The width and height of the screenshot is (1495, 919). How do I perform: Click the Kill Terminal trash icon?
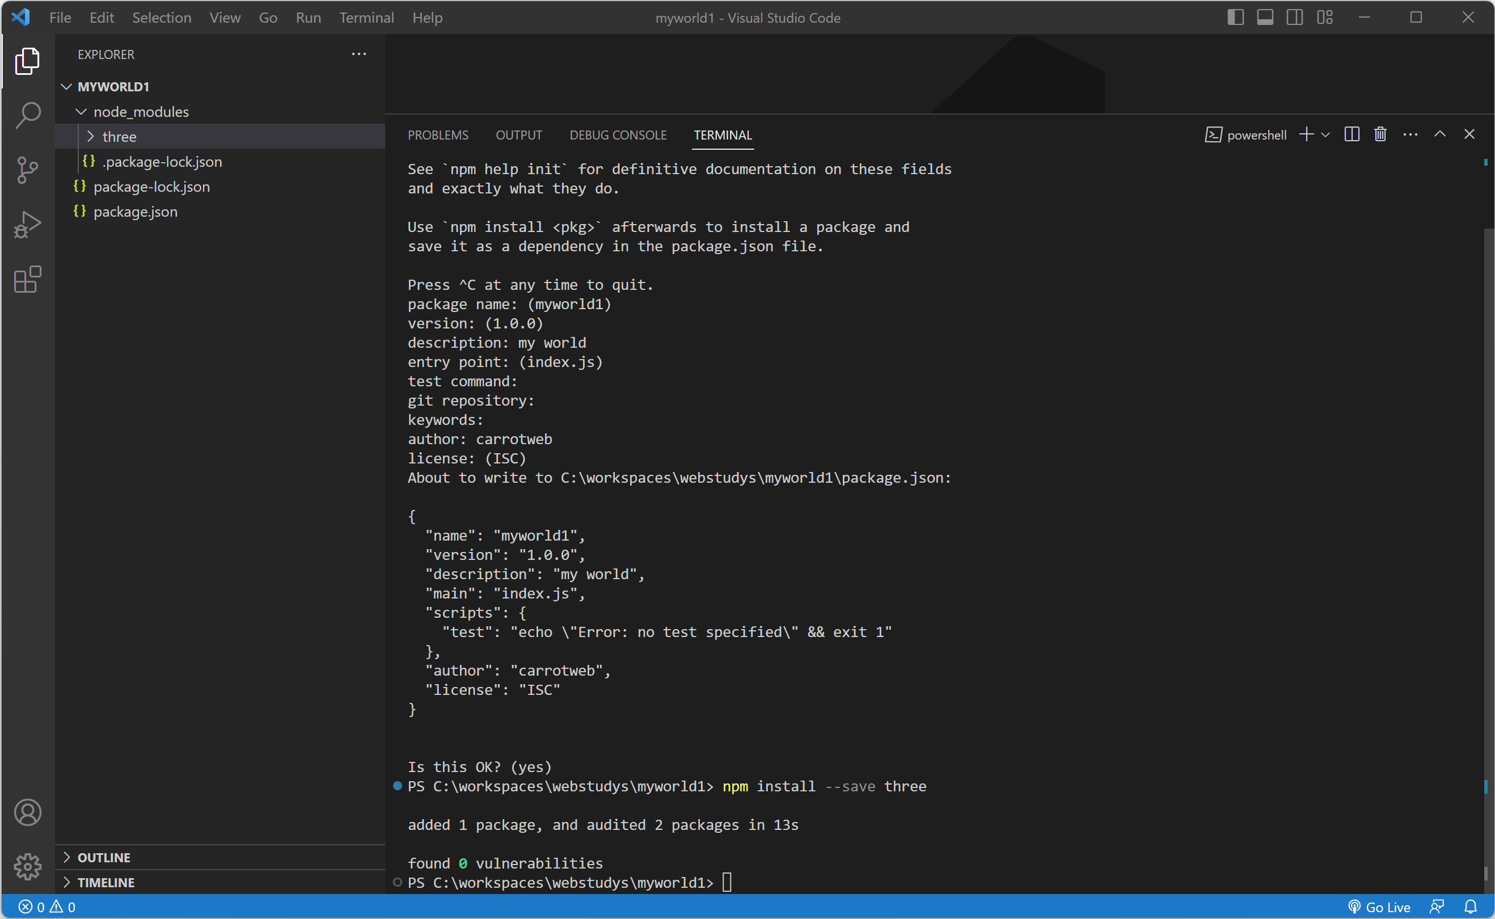1380,134
